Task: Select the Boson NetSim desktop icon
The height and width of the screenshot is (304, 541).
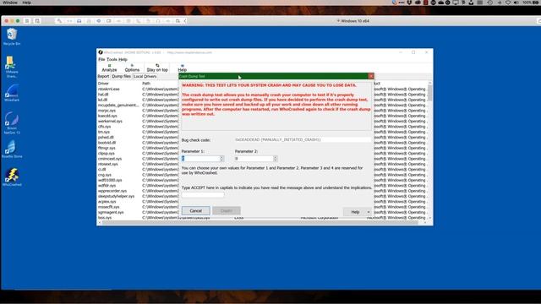Action: pos(12,122)
